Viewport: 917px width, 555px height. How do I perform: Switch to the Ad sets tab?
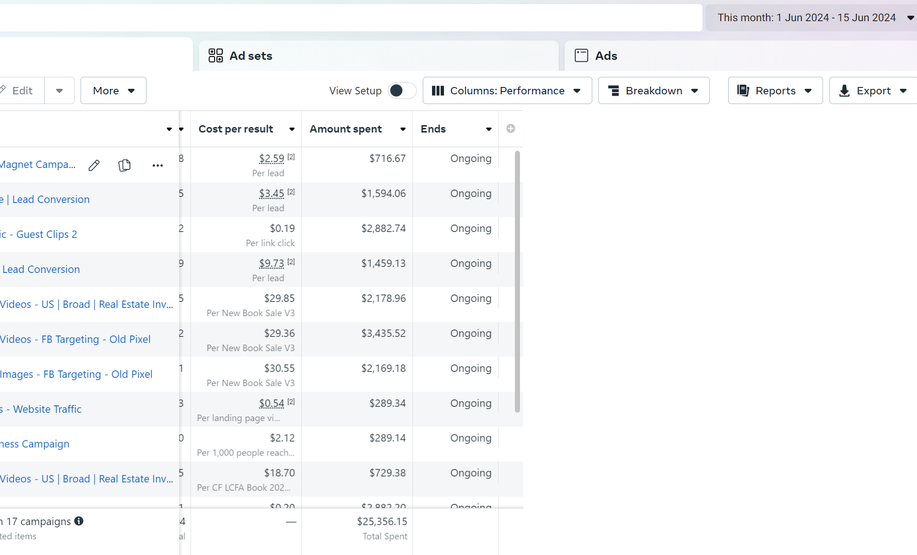pos(379,56)
